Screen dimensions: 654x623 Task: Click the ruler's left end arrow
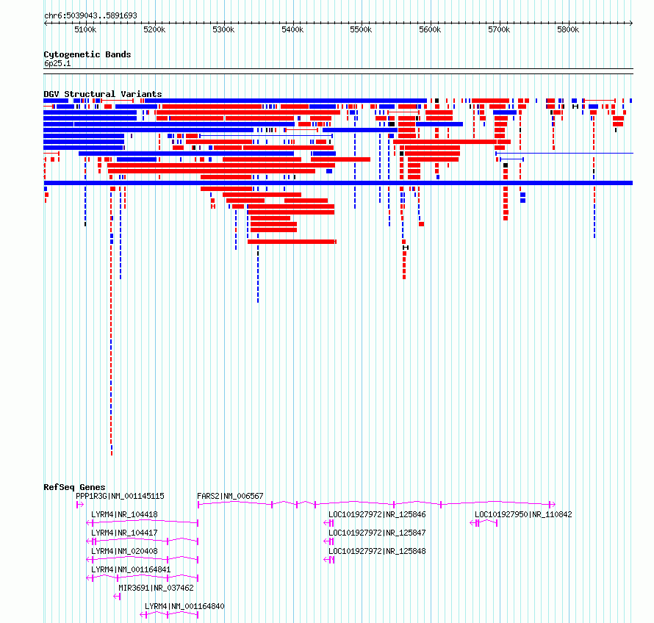[46, 24]
